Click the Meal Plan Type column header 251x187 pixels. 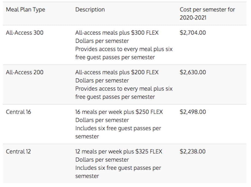tap(25, 10)
